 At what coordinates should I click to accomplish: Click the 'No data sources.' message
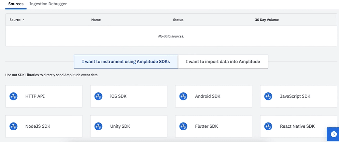(171, 36)
